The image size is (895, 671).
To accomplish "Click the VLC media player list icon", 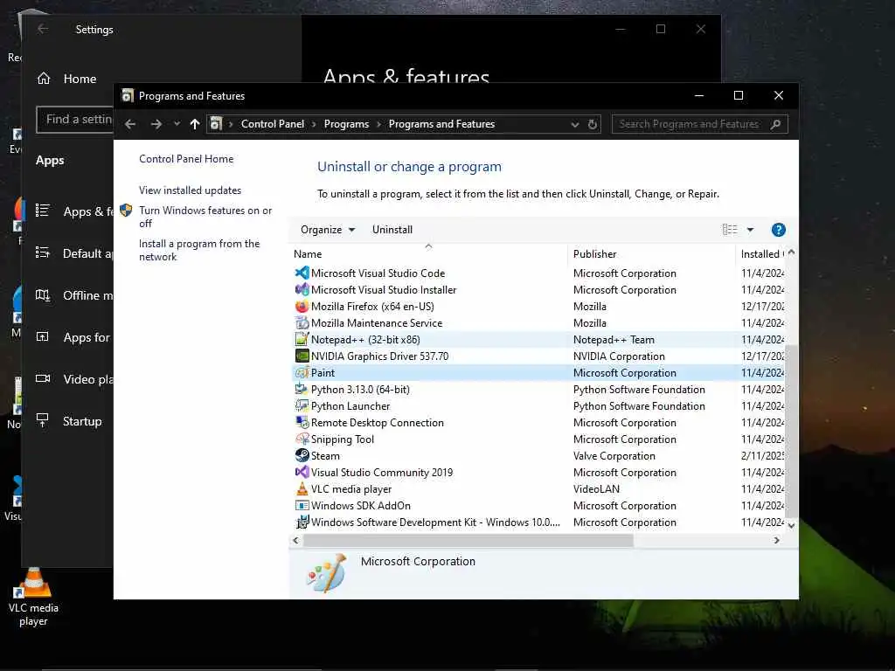I will (x=302, y=489).
